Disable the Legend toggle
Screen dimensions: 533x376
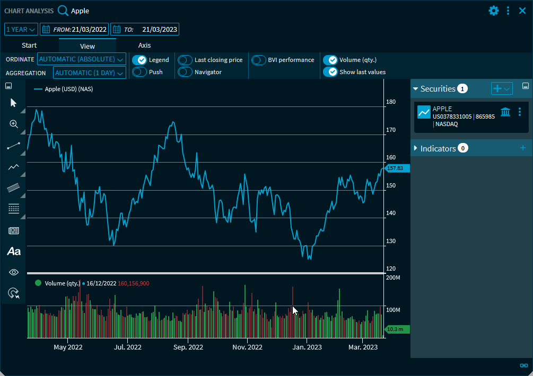coord(139,60)
